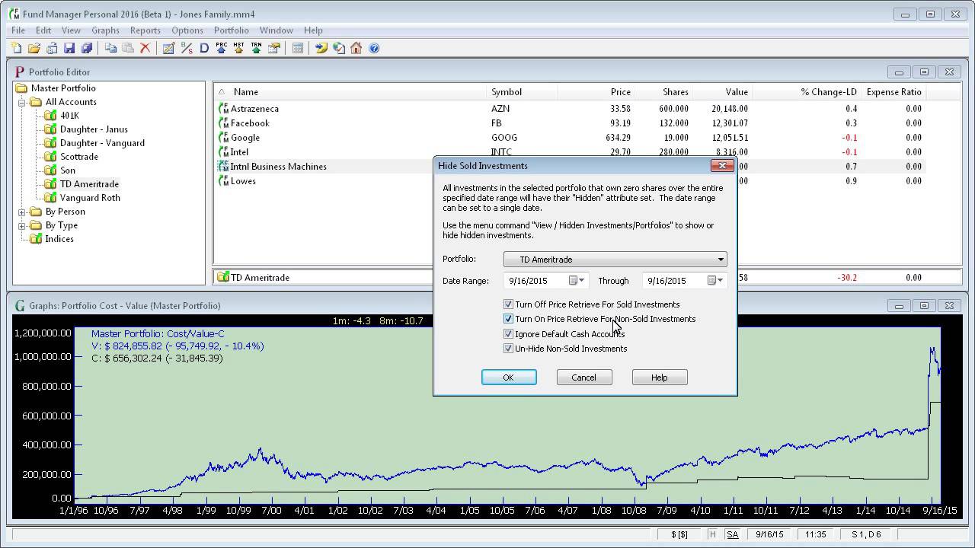975x548 pixels.
Task: Open the Through date dropdown arrow
Action: click(721, 281)
